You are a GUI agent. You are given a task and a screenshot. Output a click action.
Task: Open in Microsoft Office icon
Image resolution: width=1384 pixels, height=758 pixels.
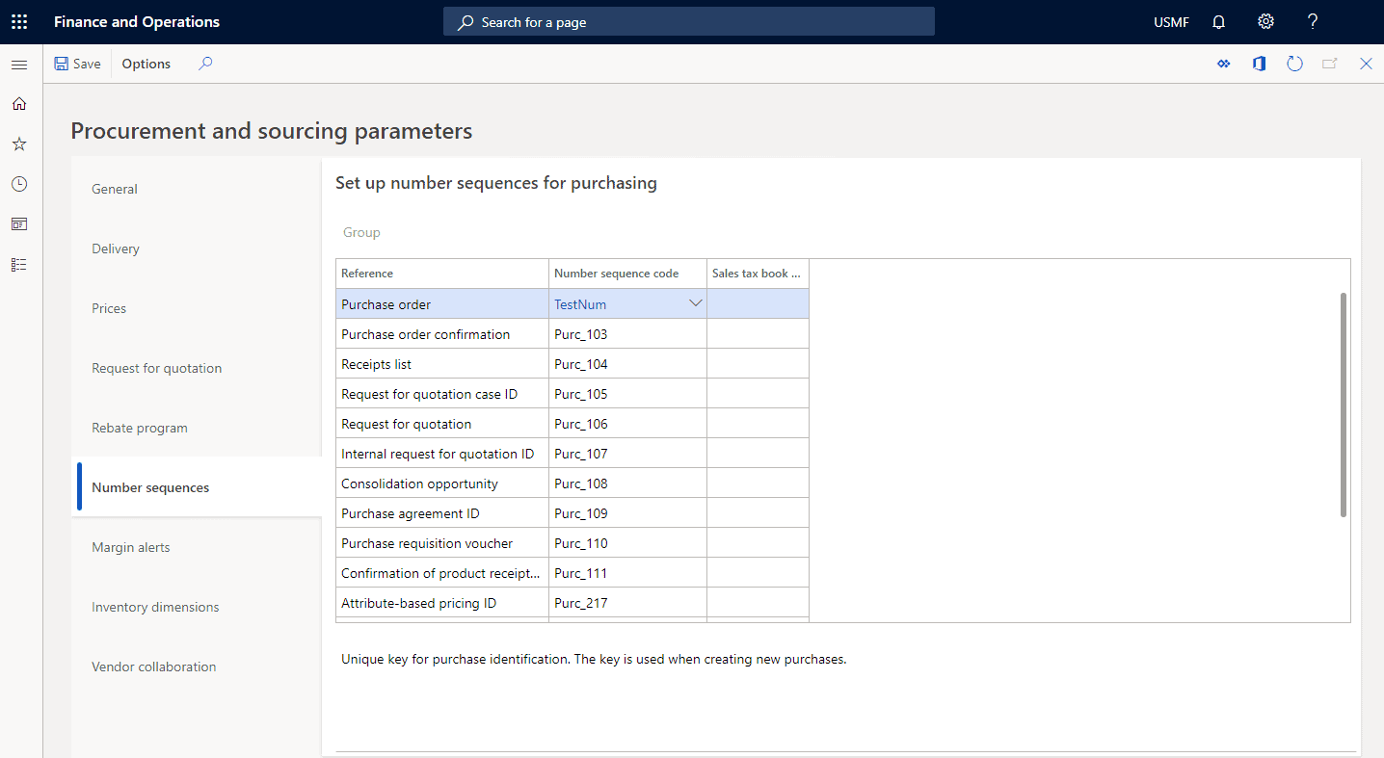1259,64
